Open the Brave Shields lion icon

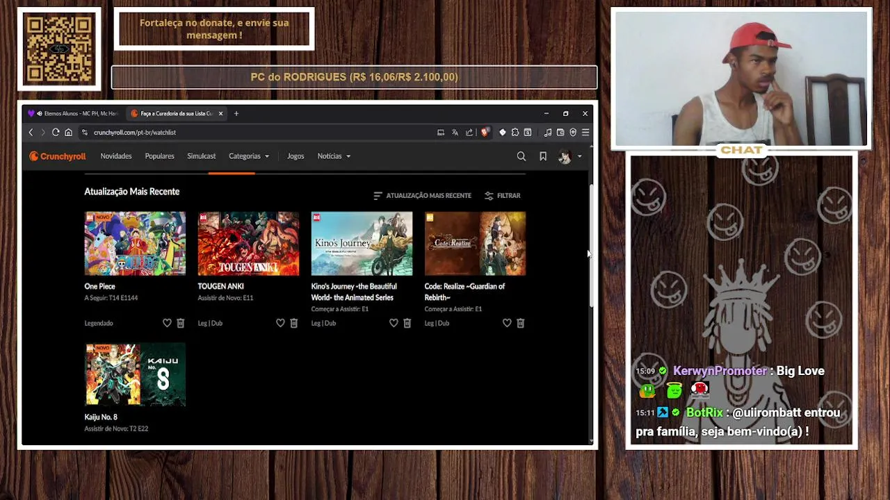pos(485,132)
